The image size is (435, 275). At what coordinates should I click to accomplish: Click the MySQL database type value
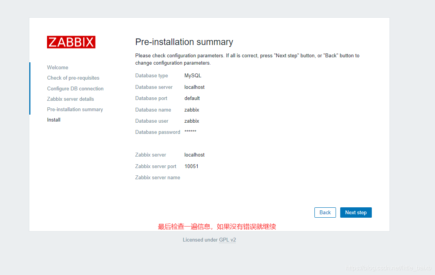pyautogui.click(x=193, y=76)
